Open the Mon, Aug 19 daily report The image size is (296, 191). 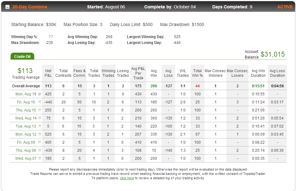click(26, 94)
